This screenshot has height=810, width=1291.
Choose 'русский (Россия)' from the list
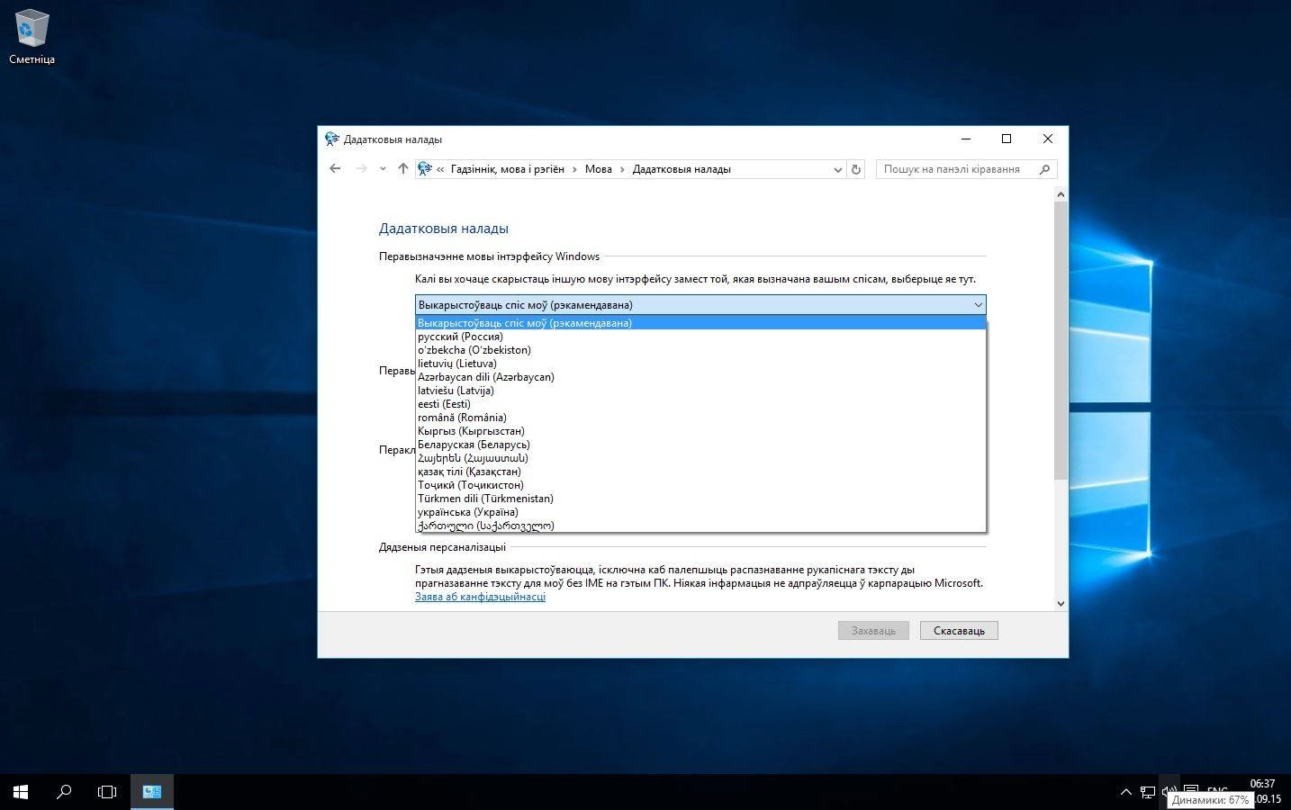tap(700, 337)
